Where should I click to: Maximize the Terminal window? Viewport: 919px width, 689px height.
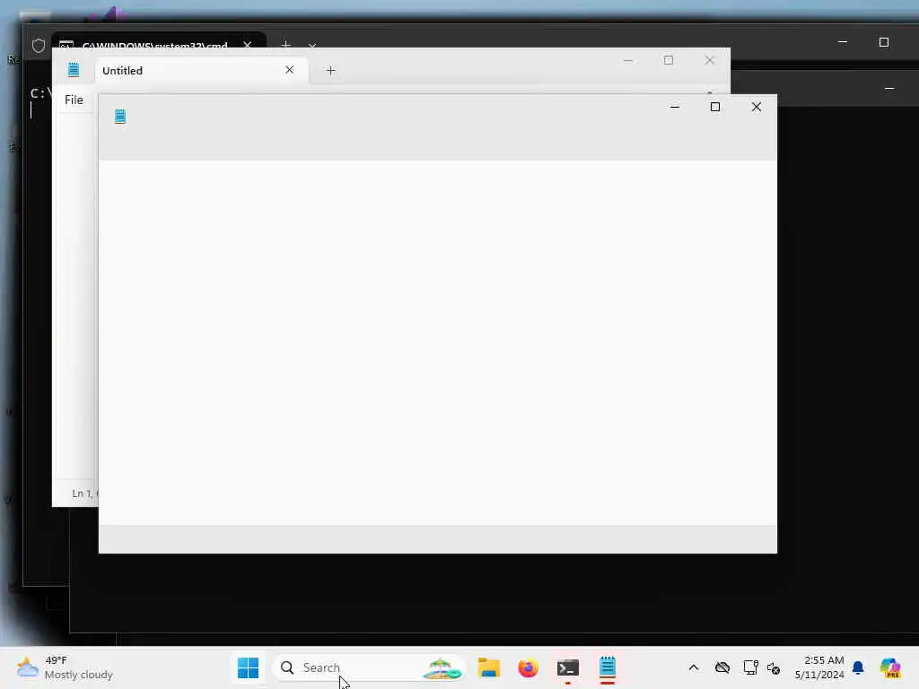[883, 42]
